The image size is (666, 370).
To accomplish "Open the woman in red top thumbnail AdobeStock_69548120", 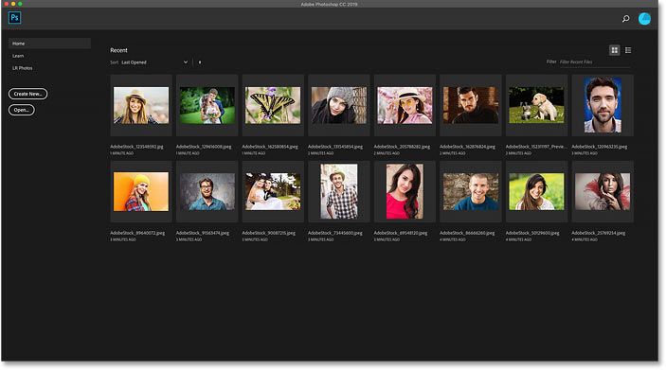I will click(405, 191).
